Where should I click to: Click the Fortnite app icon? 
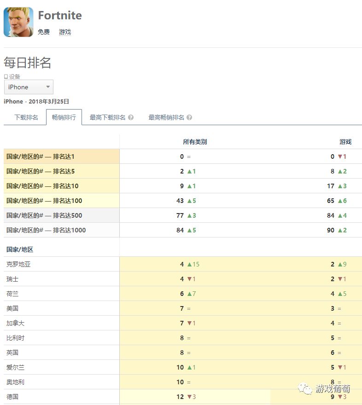pos(18,22)
